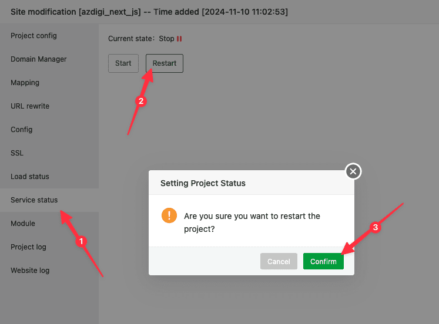The image size is (439, 324).
Task: Show the Project log
Action: click(x=28, y=247)
